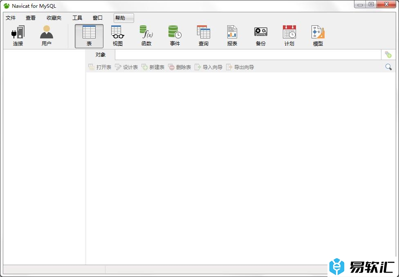The image size is (399, 277).
Task: Open the 帮助 (Help) menu
Action: (x=124, y=18)
